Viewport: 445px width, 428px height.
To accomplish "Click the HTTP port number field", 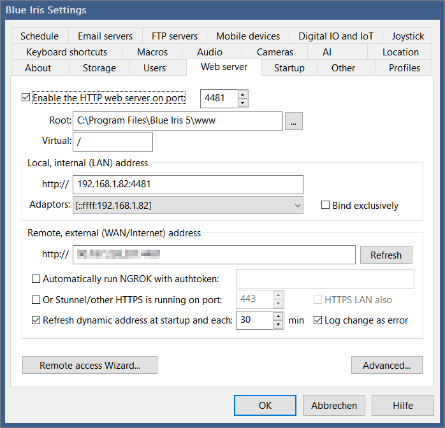I will coord(219,99).
